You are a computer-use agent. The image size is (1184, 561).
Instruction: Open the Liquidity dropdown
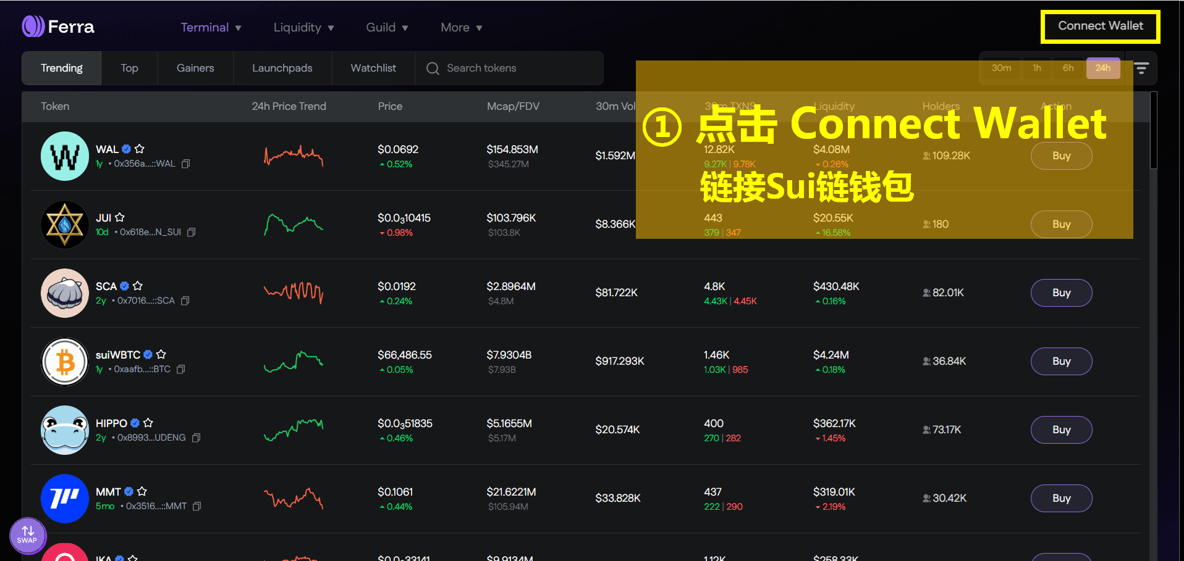coord(304,27)
